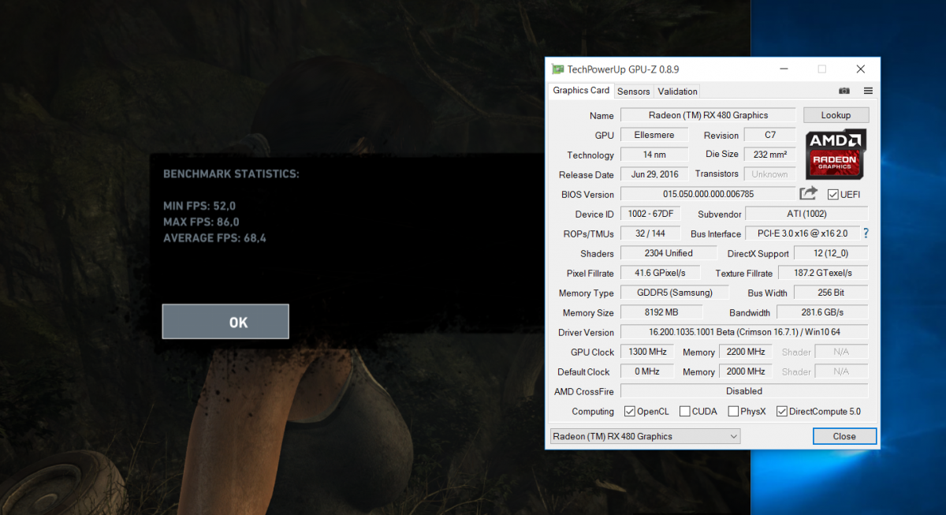Click the GPU Clock value 1300 MHz

point(647,352)
